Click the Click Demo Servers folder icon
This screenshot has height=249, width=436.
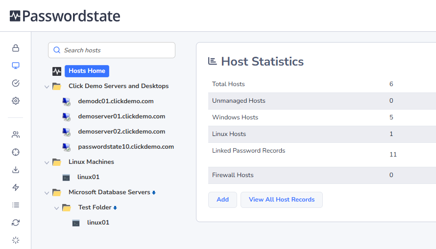point(57,86)
